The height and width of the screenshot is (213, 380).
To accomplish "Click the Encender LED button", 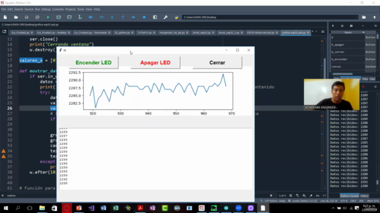I will tap(94, 63).
